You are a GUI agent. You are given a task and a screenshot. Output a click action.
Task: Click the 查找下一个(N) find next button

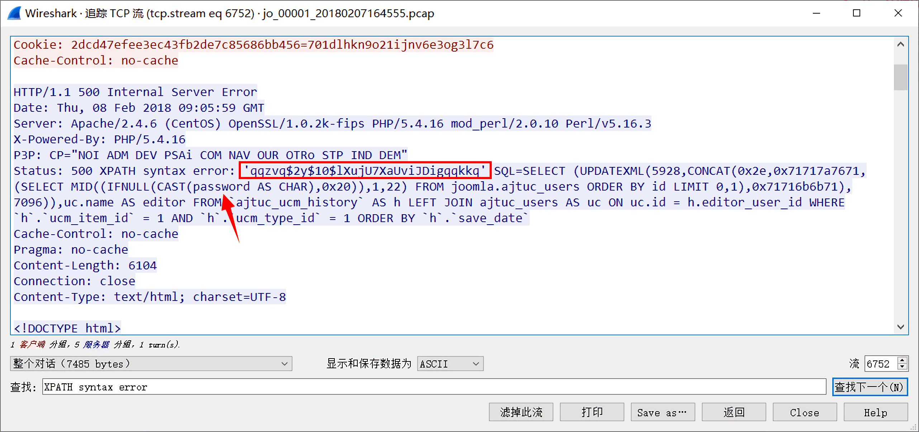870,387
